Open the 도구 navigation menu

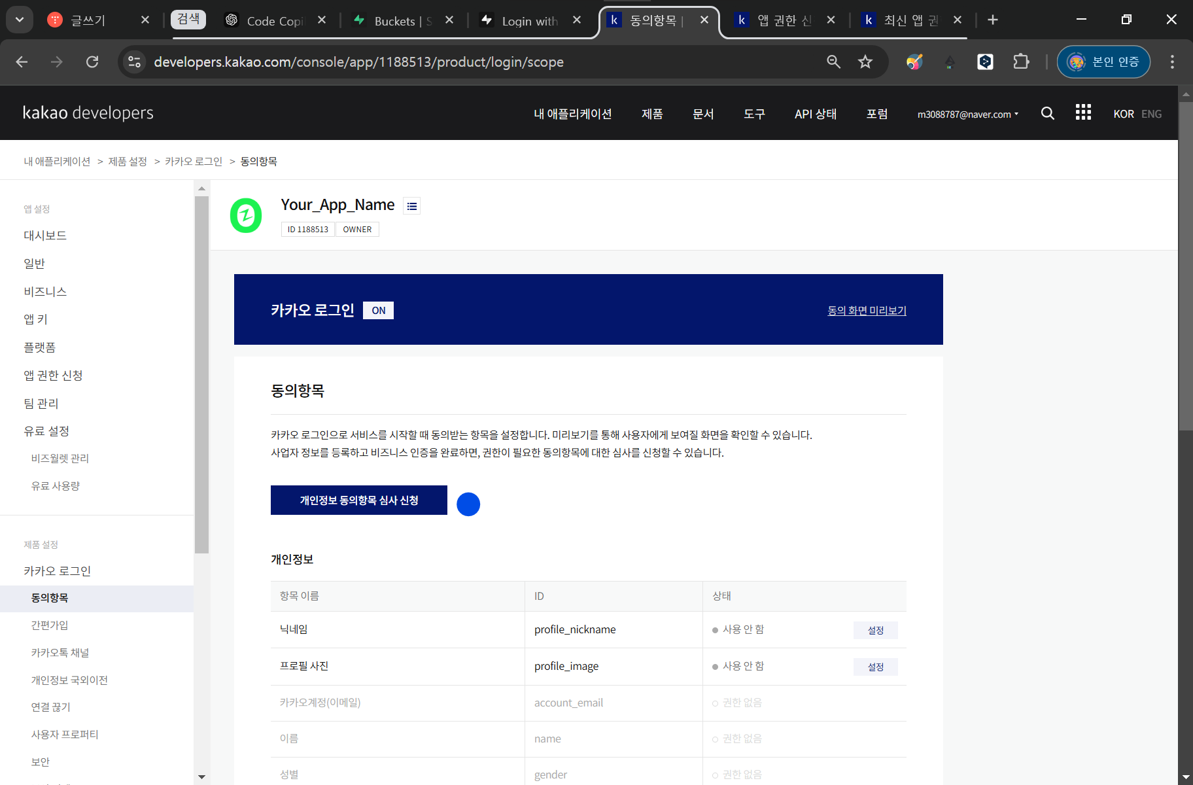754,114
